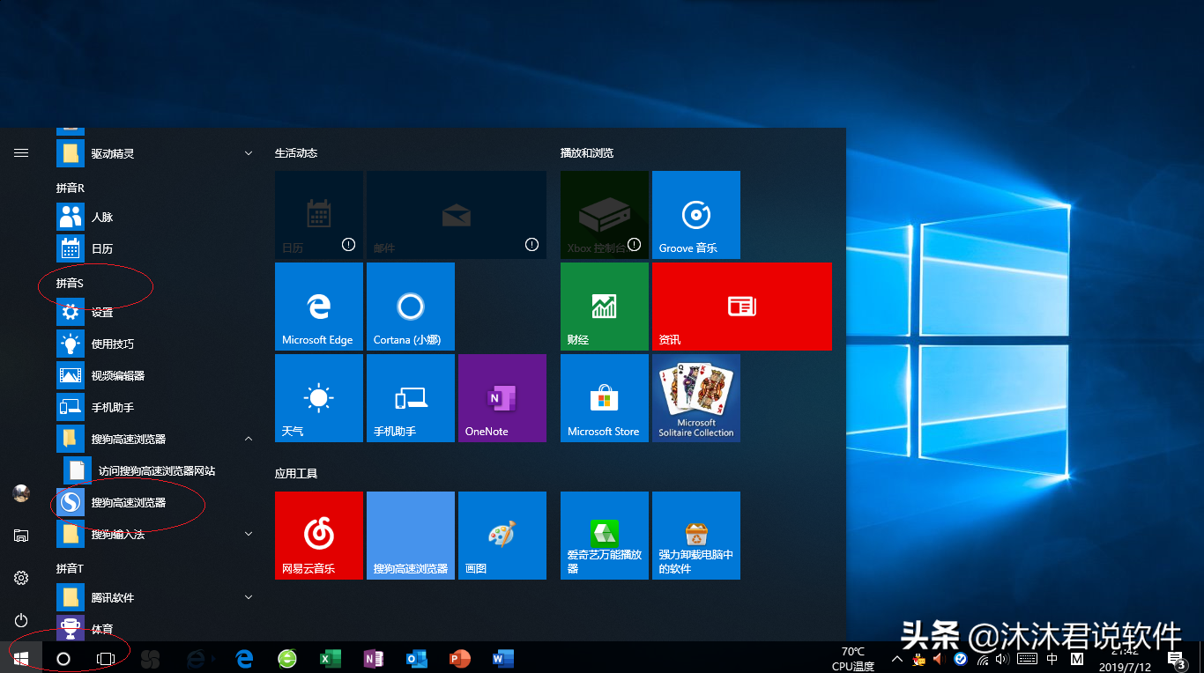Screen dimensions: 1204x673
Task: Open PowerPoint from the taskbar
Action: [460, 658]
